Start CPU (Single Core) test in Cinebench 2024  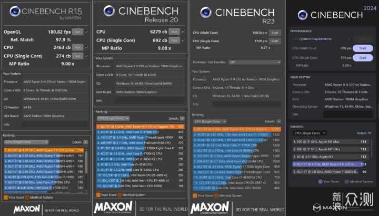[x=363, y=58]
